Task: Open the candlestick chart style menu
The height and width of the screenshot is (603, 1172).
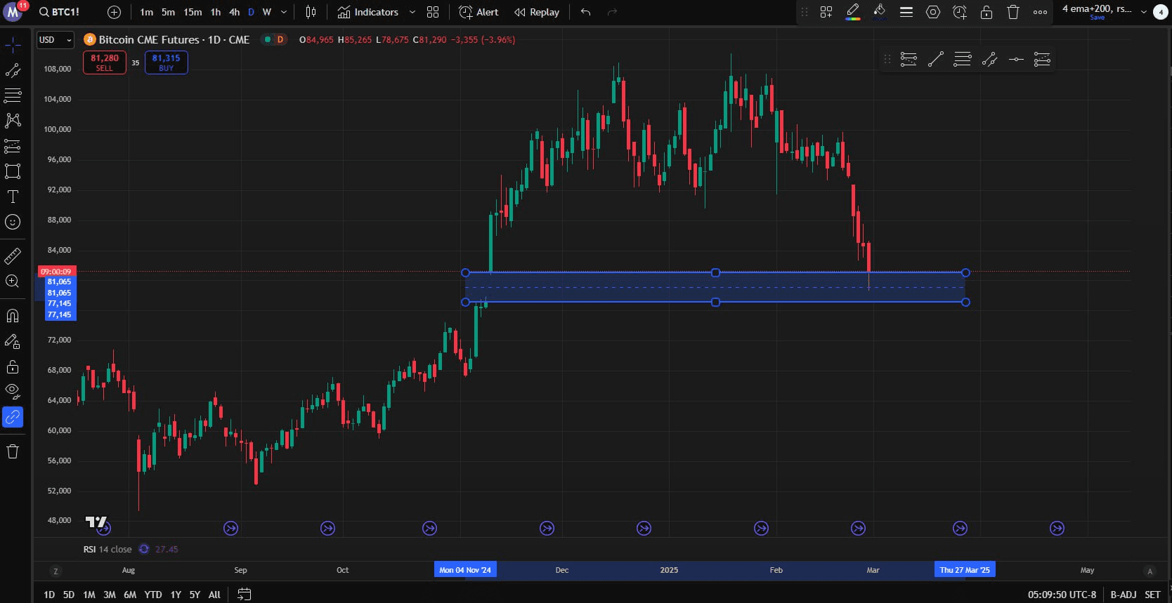Action: pyautogui.click(x=311, y=12)
